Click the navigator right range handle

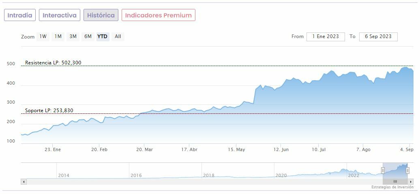[408, 171]
